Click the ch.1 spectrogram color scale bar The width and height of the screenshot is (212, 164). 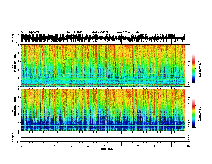point(194,69)
